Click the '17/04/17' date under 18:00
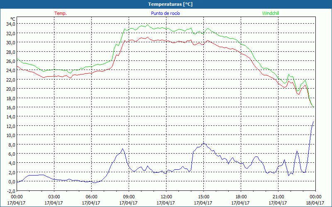 (241, 203)
